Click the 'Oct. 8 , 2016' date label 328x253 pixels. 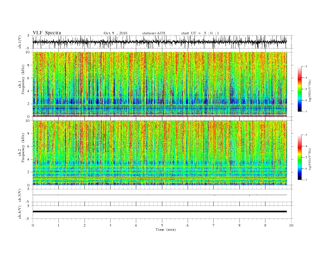(116, 33)
